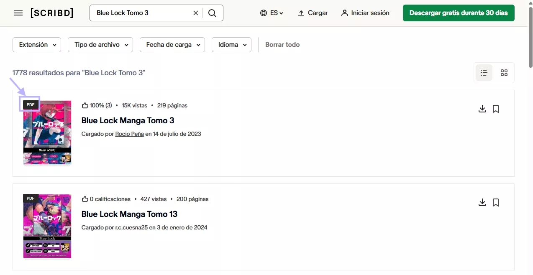Download Blue Lock Manga Tomo 13
This screenshot has height=275, width=533.
click(x=482, y=203)
